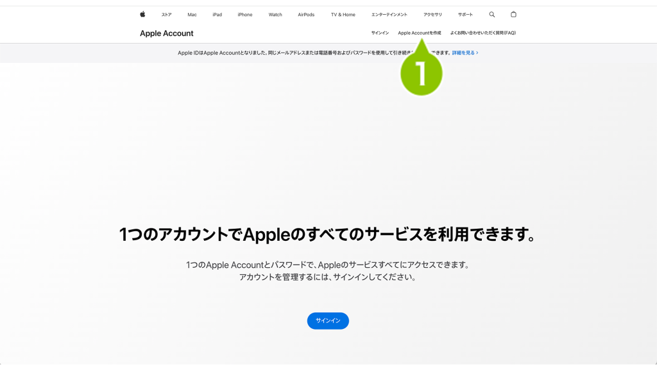This screenshot has width=657, height=370.
Task: Click the headline 1つのアカウントでAppleのすべてのサービスを利用できます。
Action: click(x=328, y=234)
